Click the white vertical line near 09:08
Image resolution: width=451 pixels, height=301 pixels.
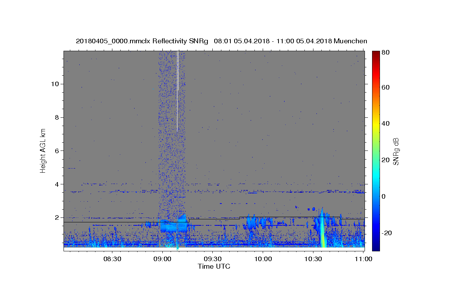(177, 91)
